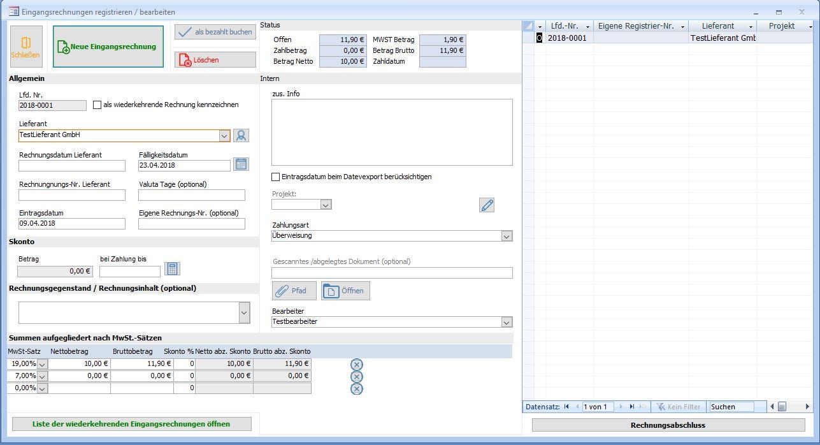The width and height of the screenshot is (820, 445).
Task: Click record number box '1 von 1'
Action: coord(597,407)
